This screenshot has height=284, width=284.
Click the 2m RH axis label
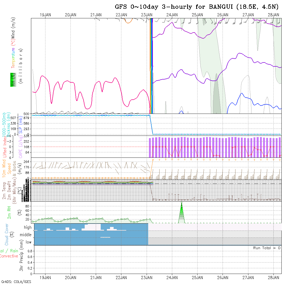[x=9, y=212]
